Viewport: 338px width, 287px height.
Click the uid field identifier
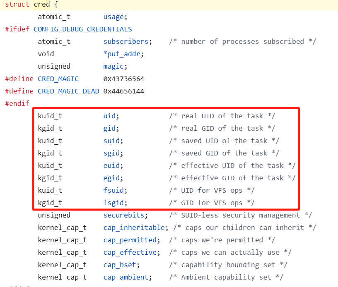(x=109, y=116)
